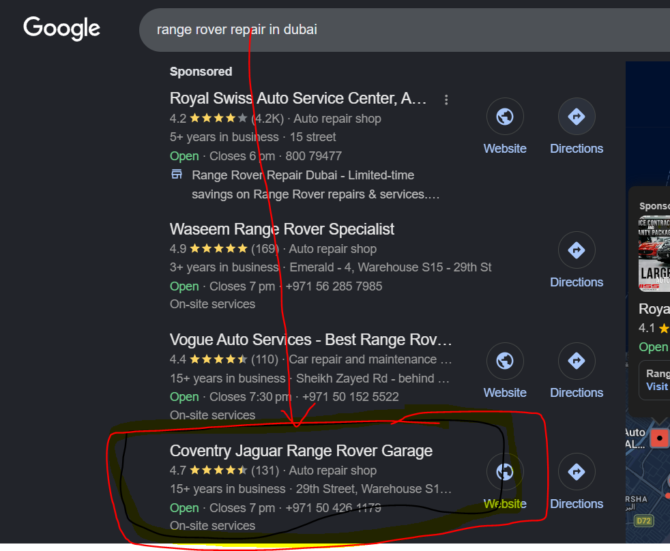Click Vogue Auto Website globe icon
The height and width of the screenshot is (551, 670).
(505, 361)
